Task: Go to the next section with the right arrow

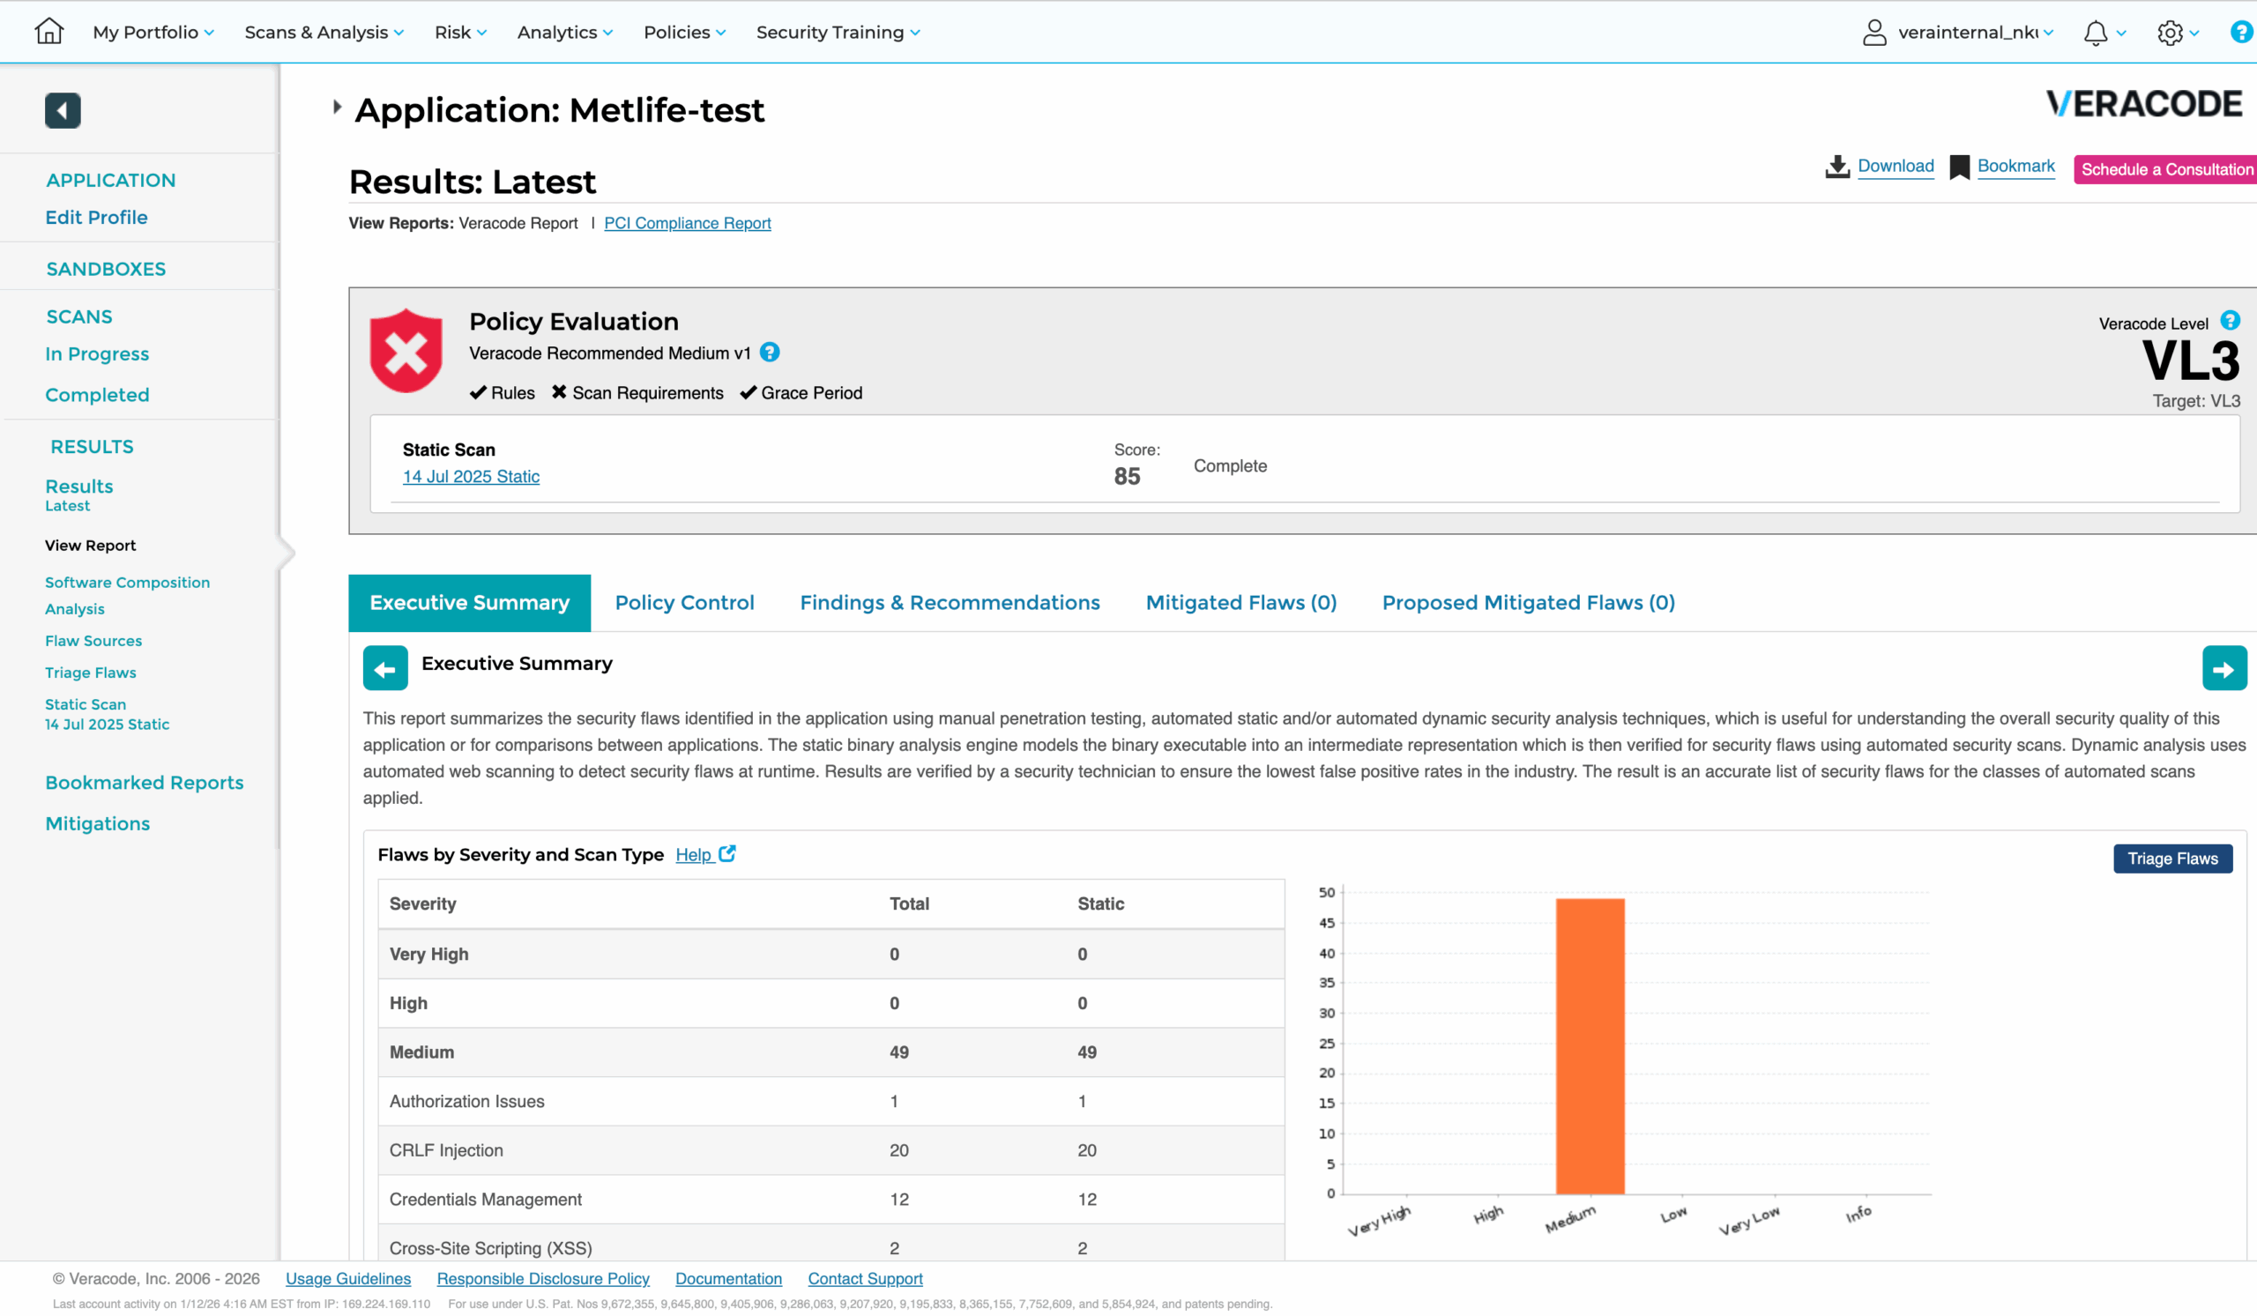Action: [2223, 669]
